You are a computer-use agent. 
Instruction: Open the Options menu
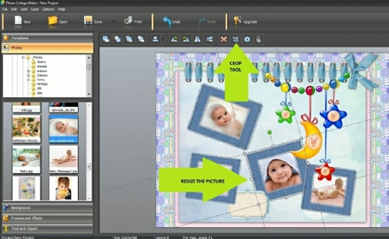click(48, 9)
